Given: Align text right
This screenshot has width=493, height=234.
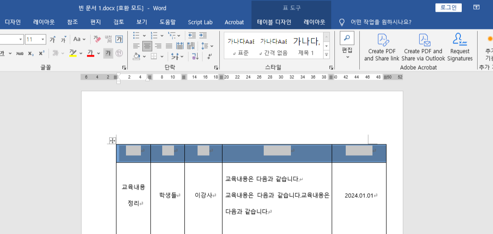Looking at the screenshot, I should (158, 46).
